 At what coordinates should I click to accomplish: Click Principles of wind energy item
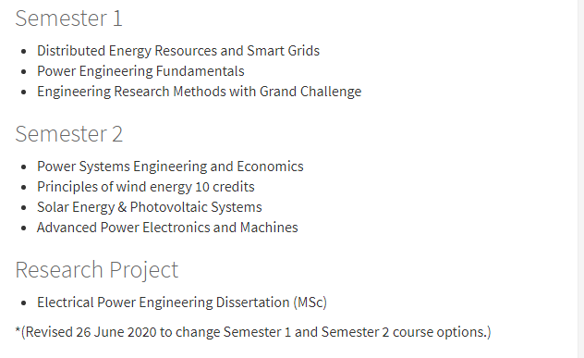click(146, 187)
